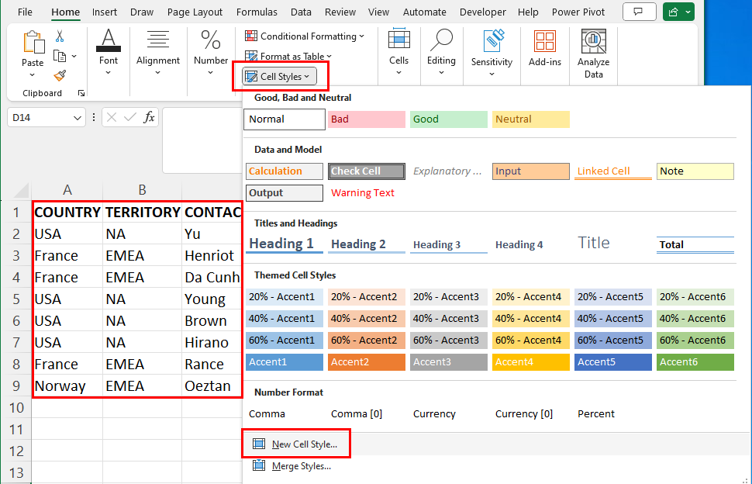
Task: Switch to the Formulas tab
Action: 257,12
